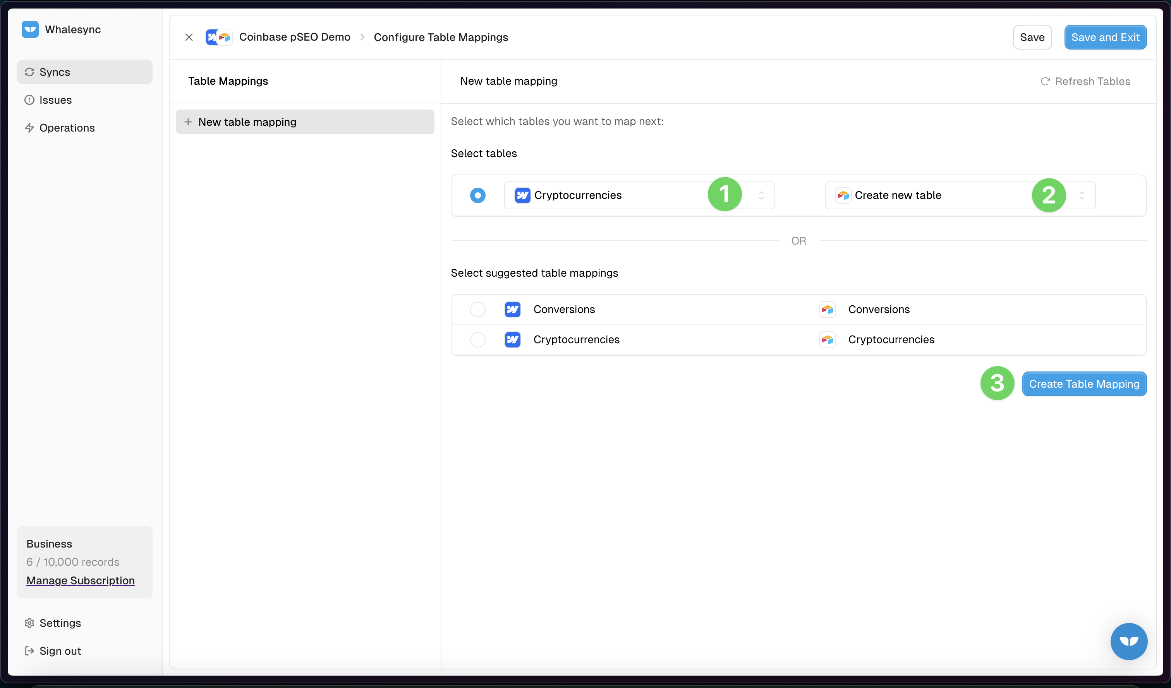This screenshot has width=1171, height=688.
Task: Open the Whalesync chat bubble icon
Action: pyautogui.click(x=1128, y=641)
